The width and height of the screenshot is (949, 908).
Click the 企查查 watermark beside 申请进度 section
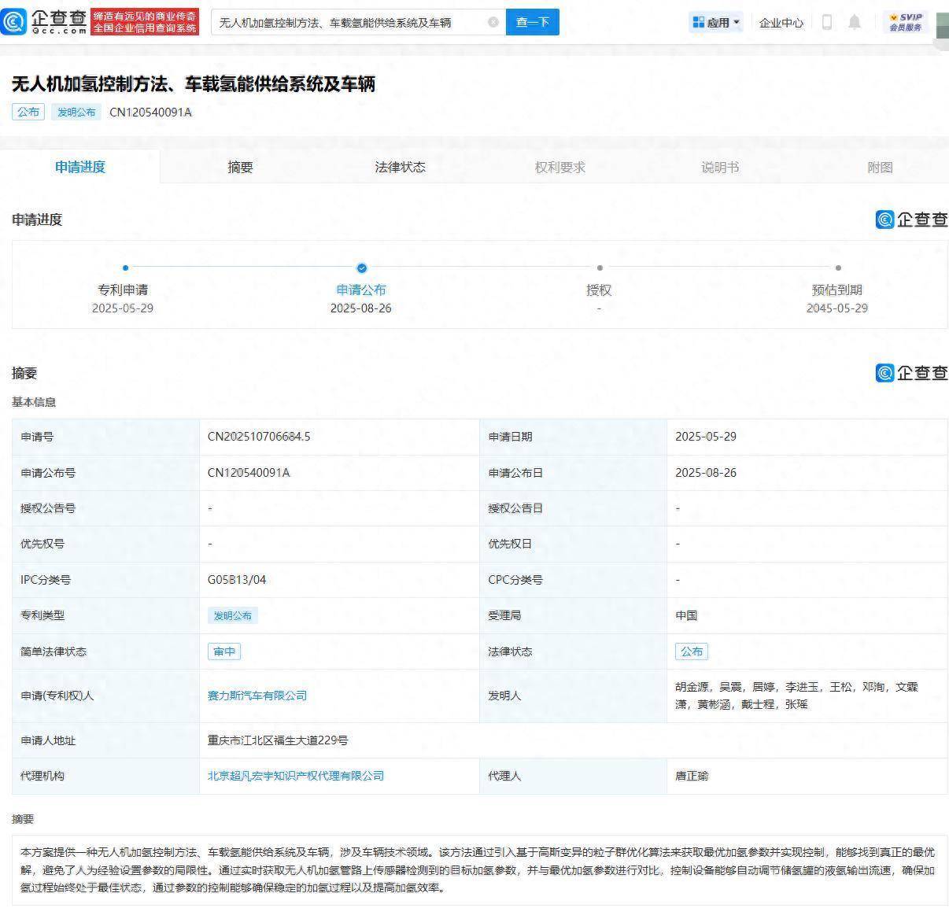point(910,220)
